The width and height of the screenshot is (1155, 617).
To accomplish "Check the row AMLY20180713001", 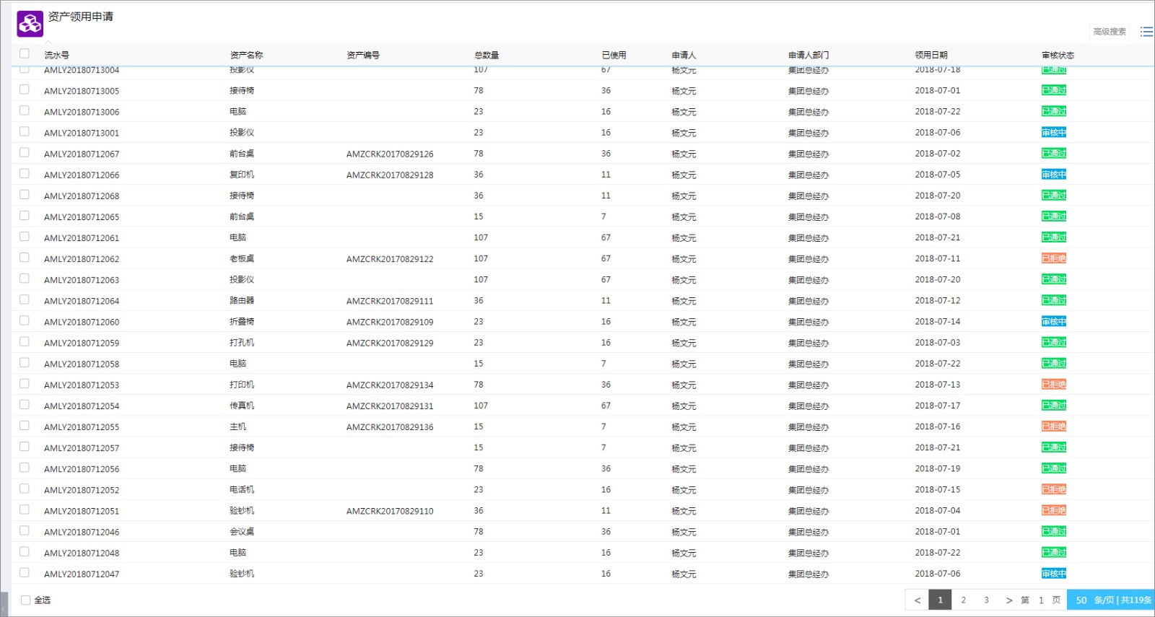I will click(25, 131).
